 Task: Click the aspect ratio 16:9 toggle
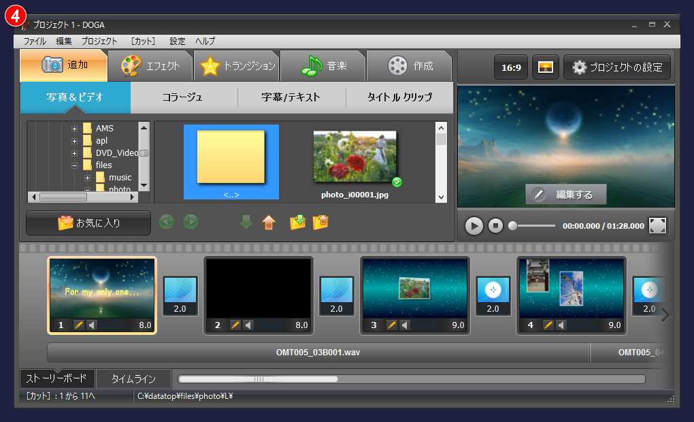pos(510,67)
